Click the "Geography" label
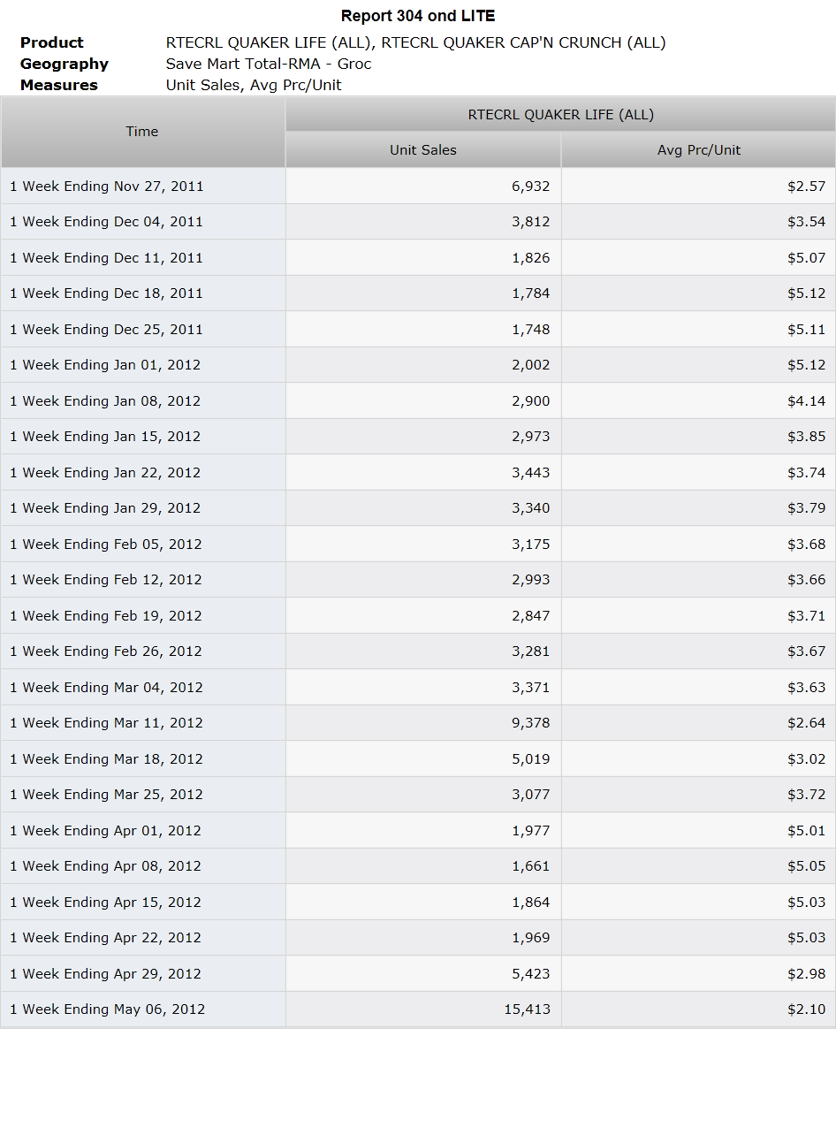836x1135 pixels. click(x=65, y=64)
